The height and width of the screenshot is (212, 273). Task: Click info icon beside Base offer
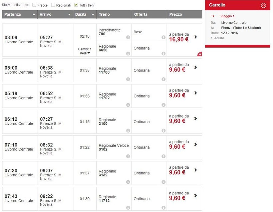(163, 37)
